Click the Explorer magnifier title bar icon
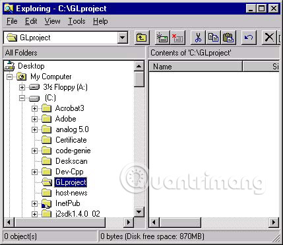Screen dimensions: 283x245 coord(9,9)
